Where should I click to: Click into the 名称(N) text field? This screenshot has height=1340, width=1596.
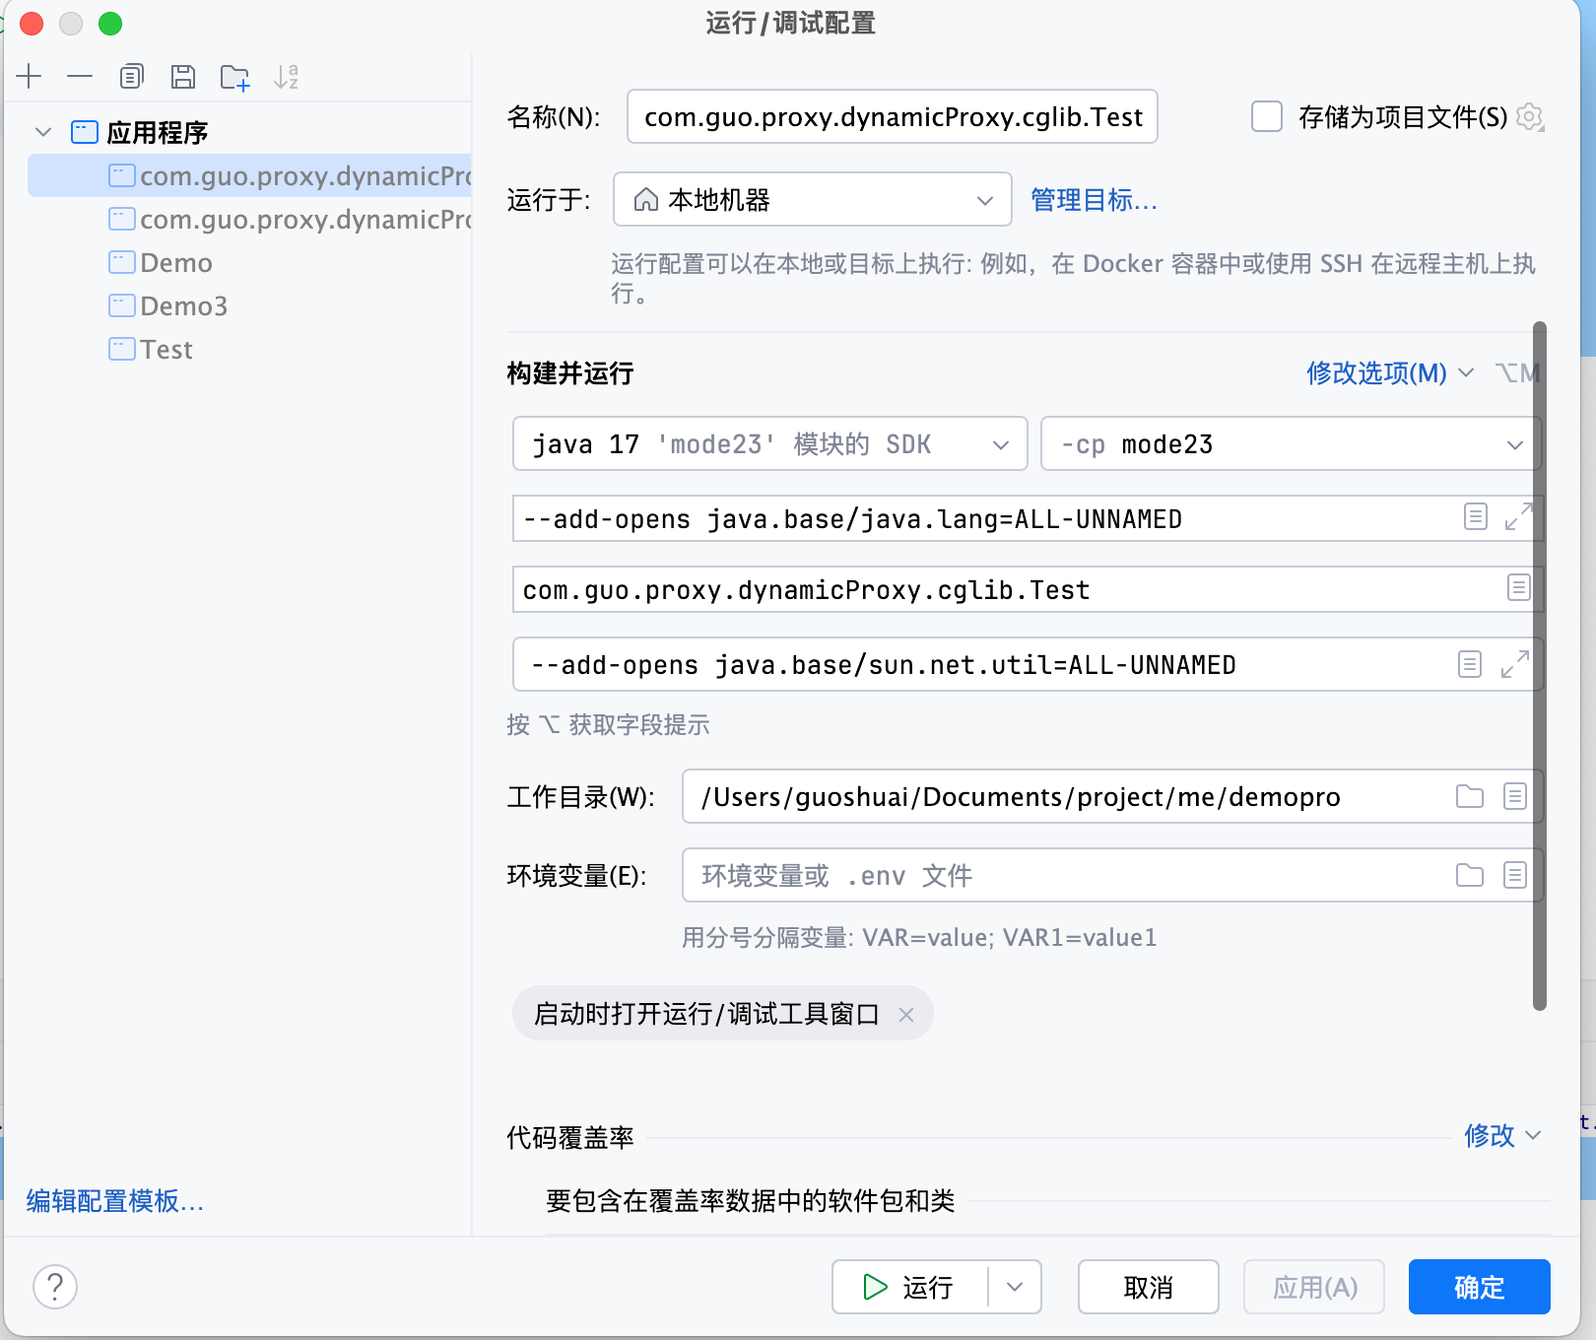pos(893,116)
